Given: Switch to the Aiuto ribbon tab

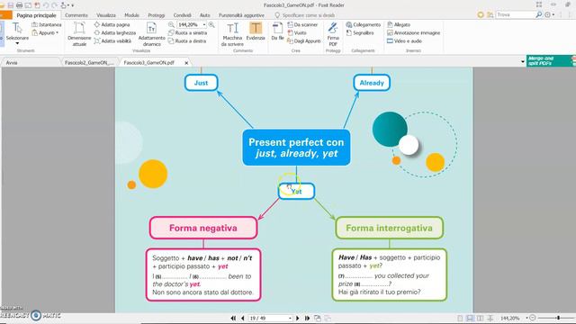Looking at the screenshot, I should 205,15.
